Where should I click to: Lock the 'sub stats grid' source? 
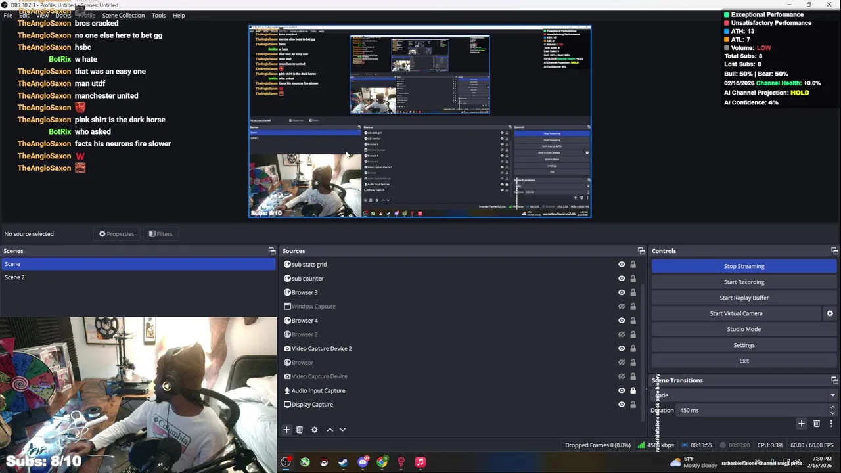(x=633, y=265)
